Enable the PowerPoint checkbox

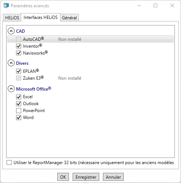click(19, 111)
